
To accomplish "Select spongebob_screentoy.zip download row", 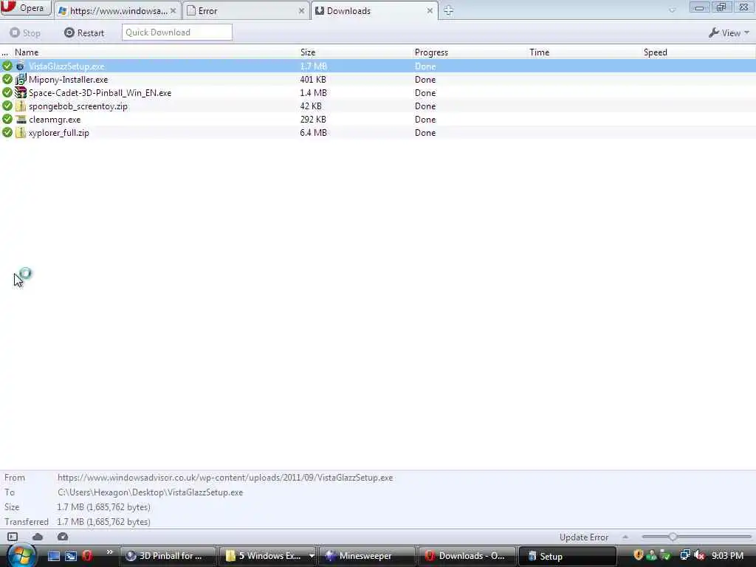I will click(x=378, y=106).
